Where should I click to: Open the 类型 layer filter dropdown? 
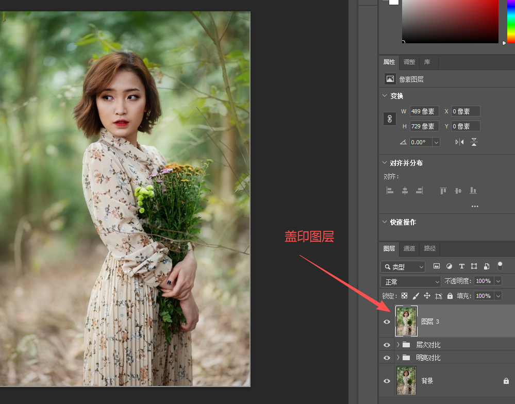point(403,267)
